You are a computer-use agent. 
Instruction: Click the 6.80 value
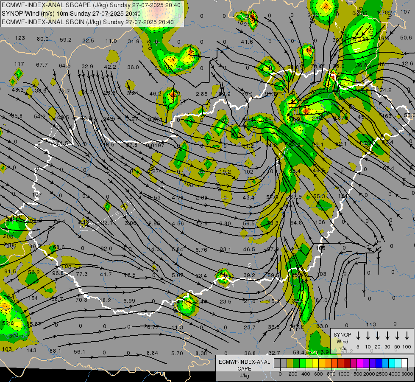click(225, 224)
